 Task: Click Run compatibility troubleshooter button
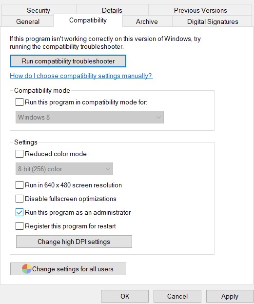pos(68,61)
